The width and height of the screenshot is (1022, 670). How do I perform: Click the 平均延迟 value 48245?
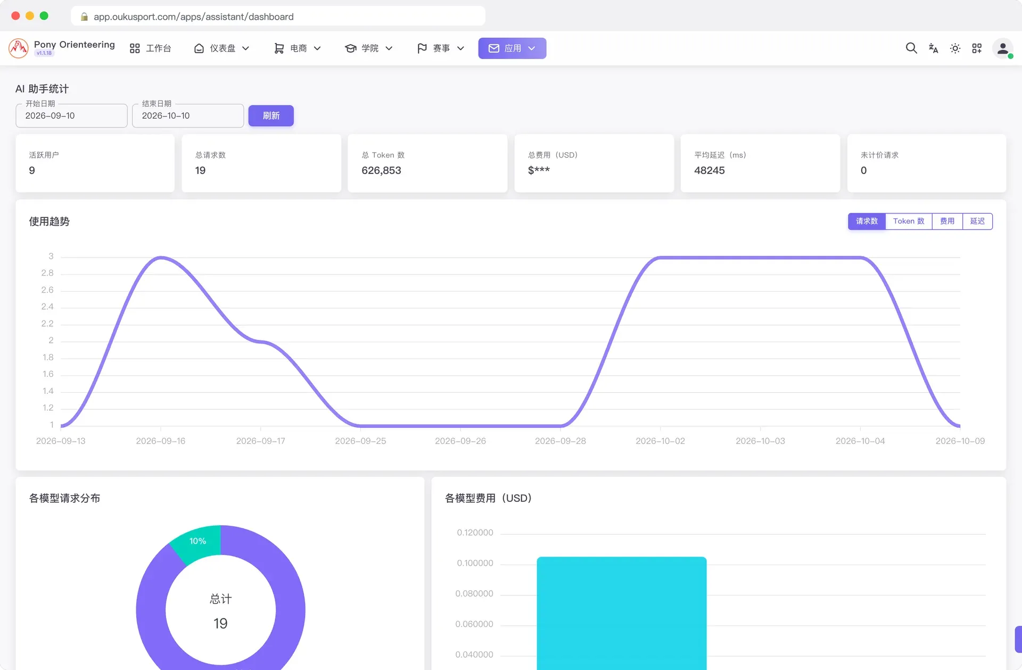click(x=709, y=170)
